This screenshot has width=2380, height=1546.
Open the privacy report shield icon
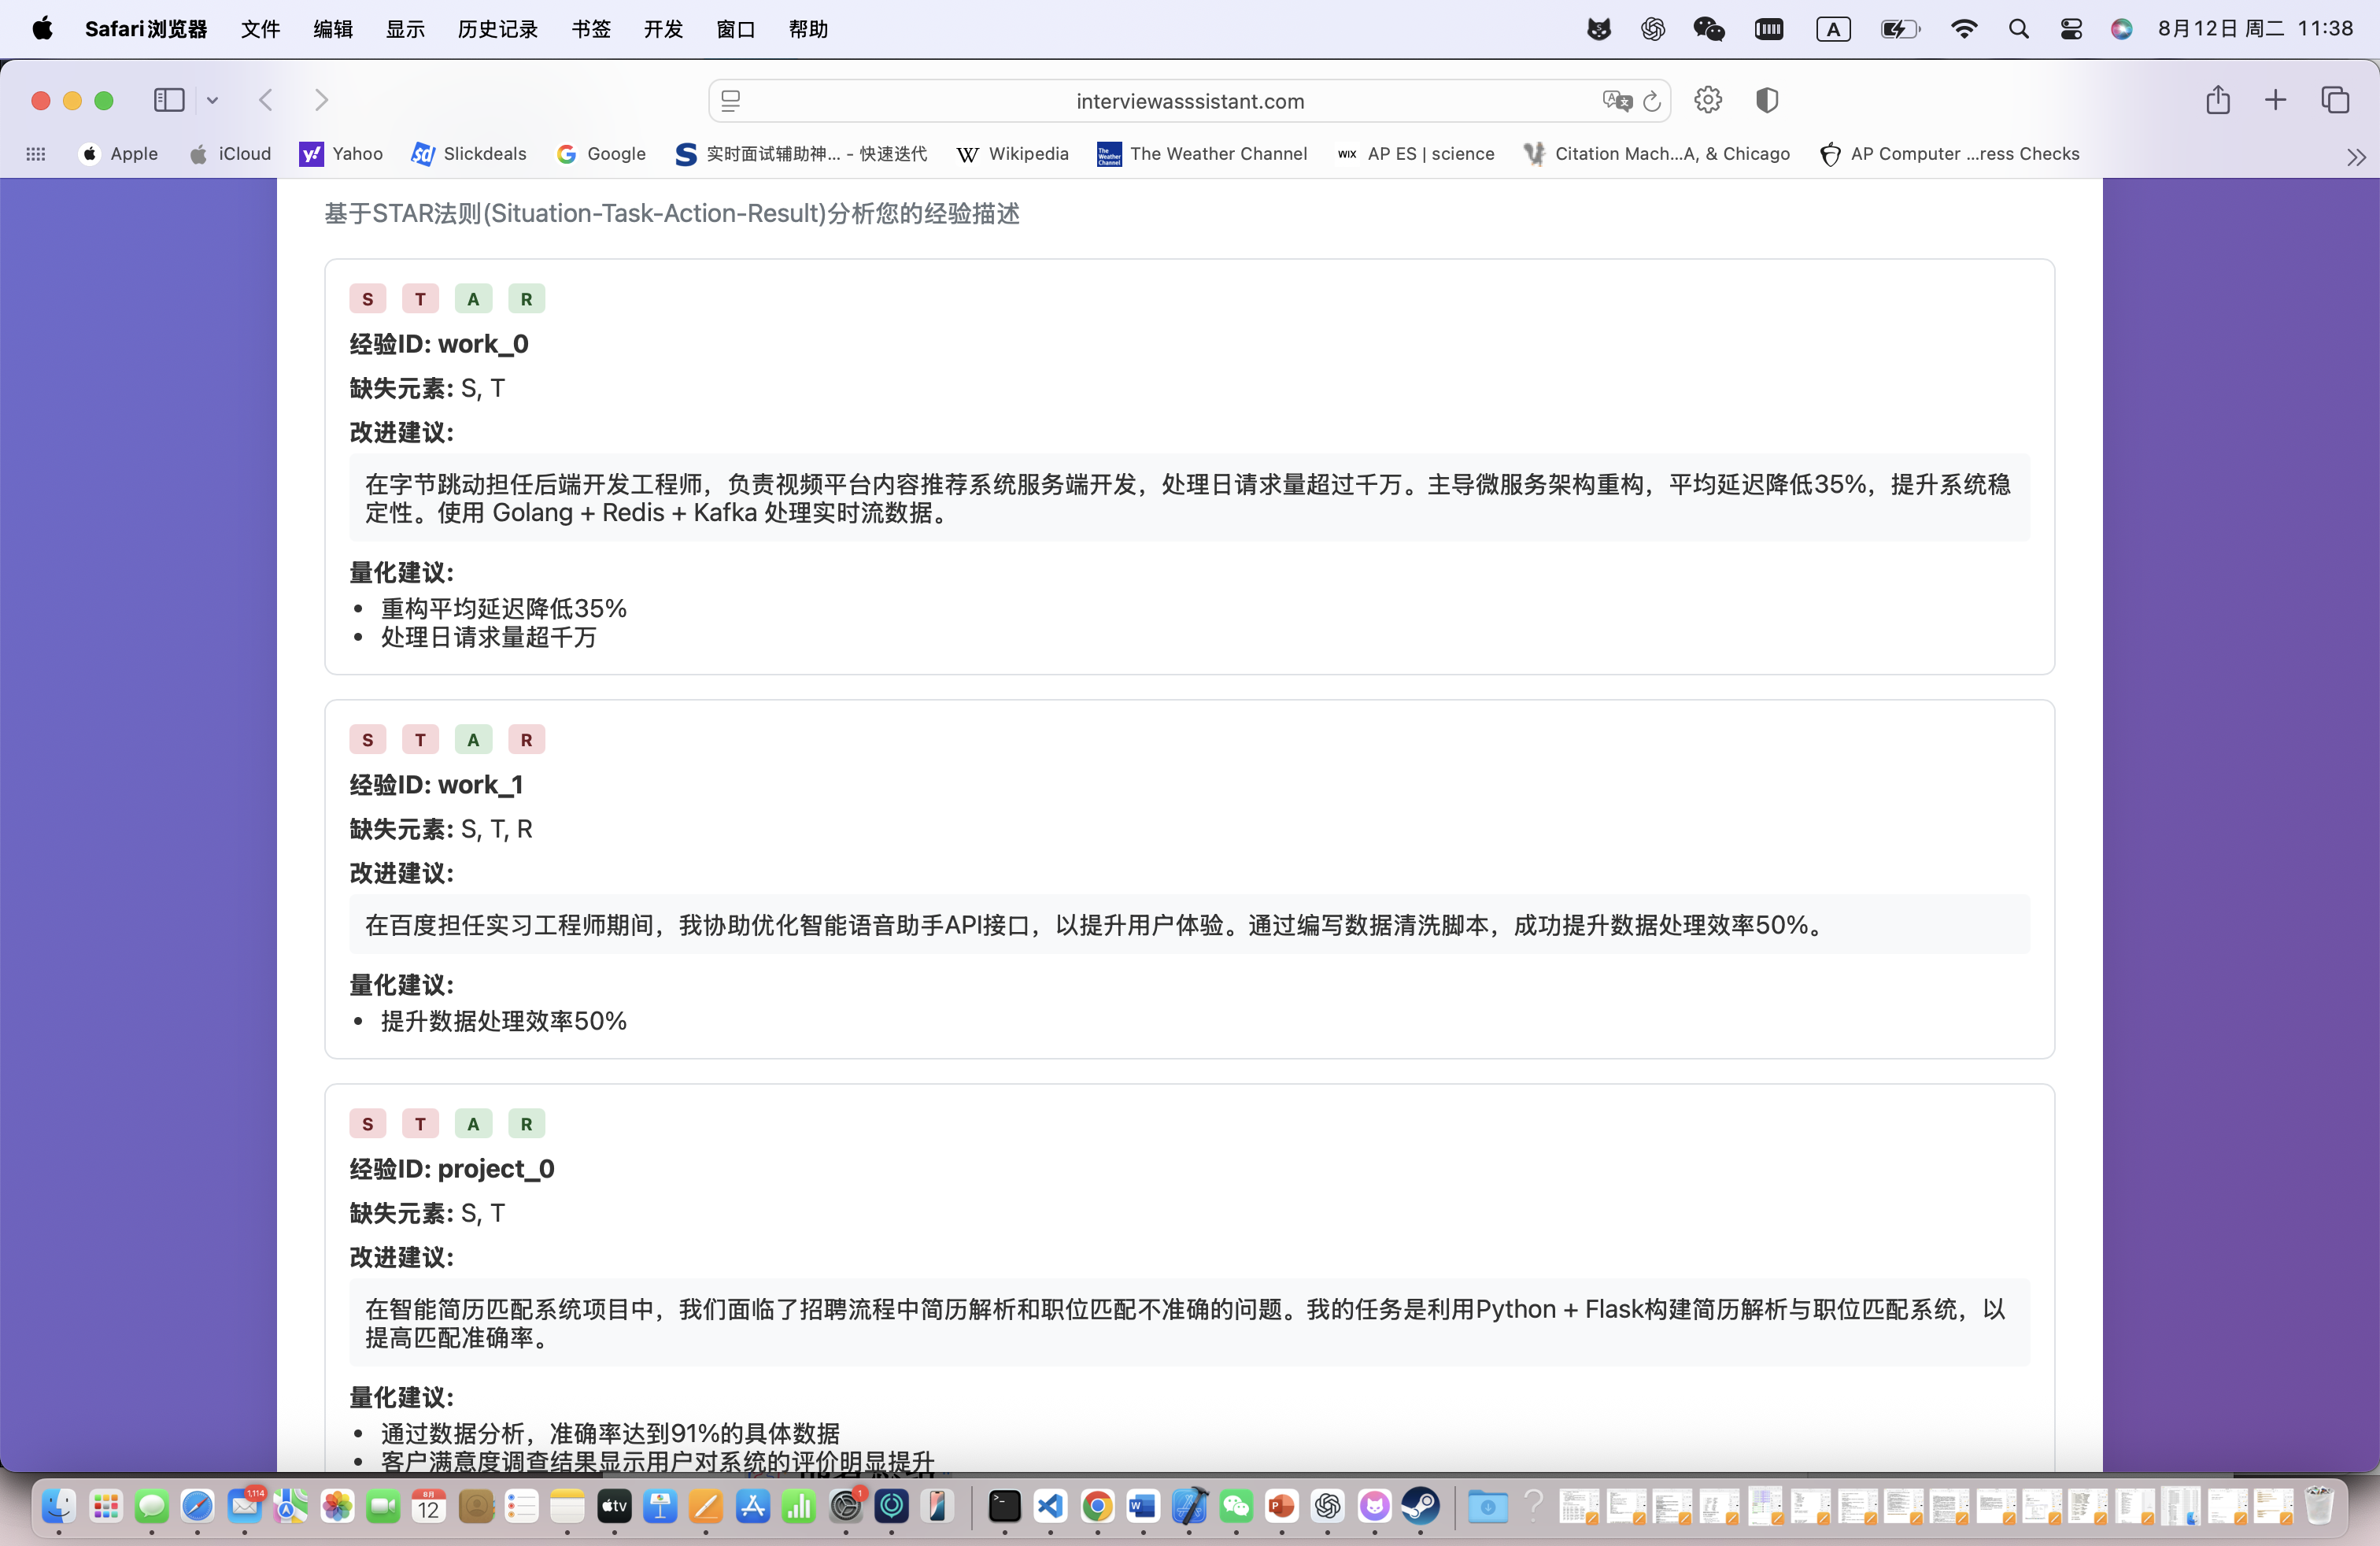click(1767, 100)
